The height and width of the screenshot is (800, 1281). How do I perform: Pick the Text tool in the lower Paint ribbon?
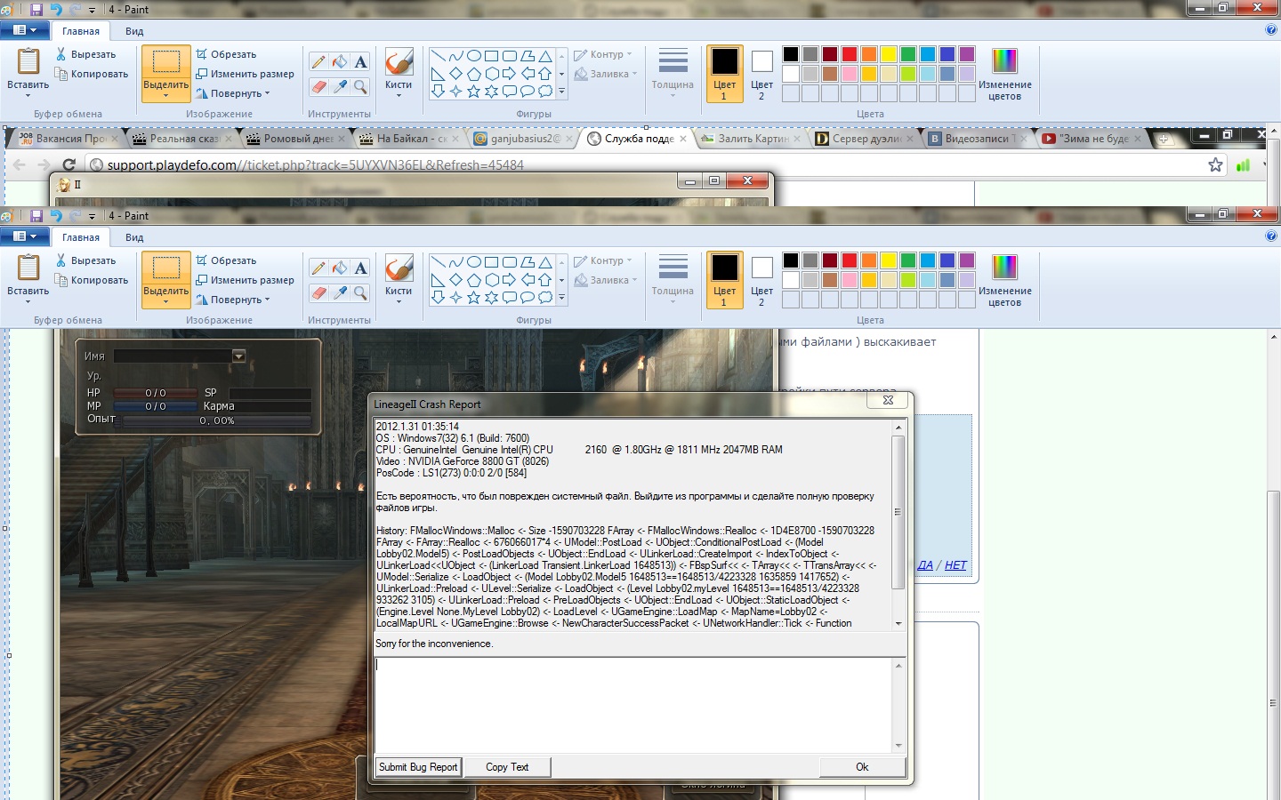tap(360, 268)
